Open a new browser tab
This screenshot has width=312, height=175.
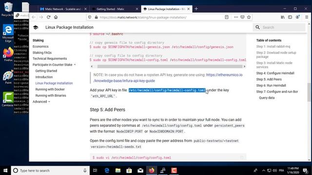(196, 9)
